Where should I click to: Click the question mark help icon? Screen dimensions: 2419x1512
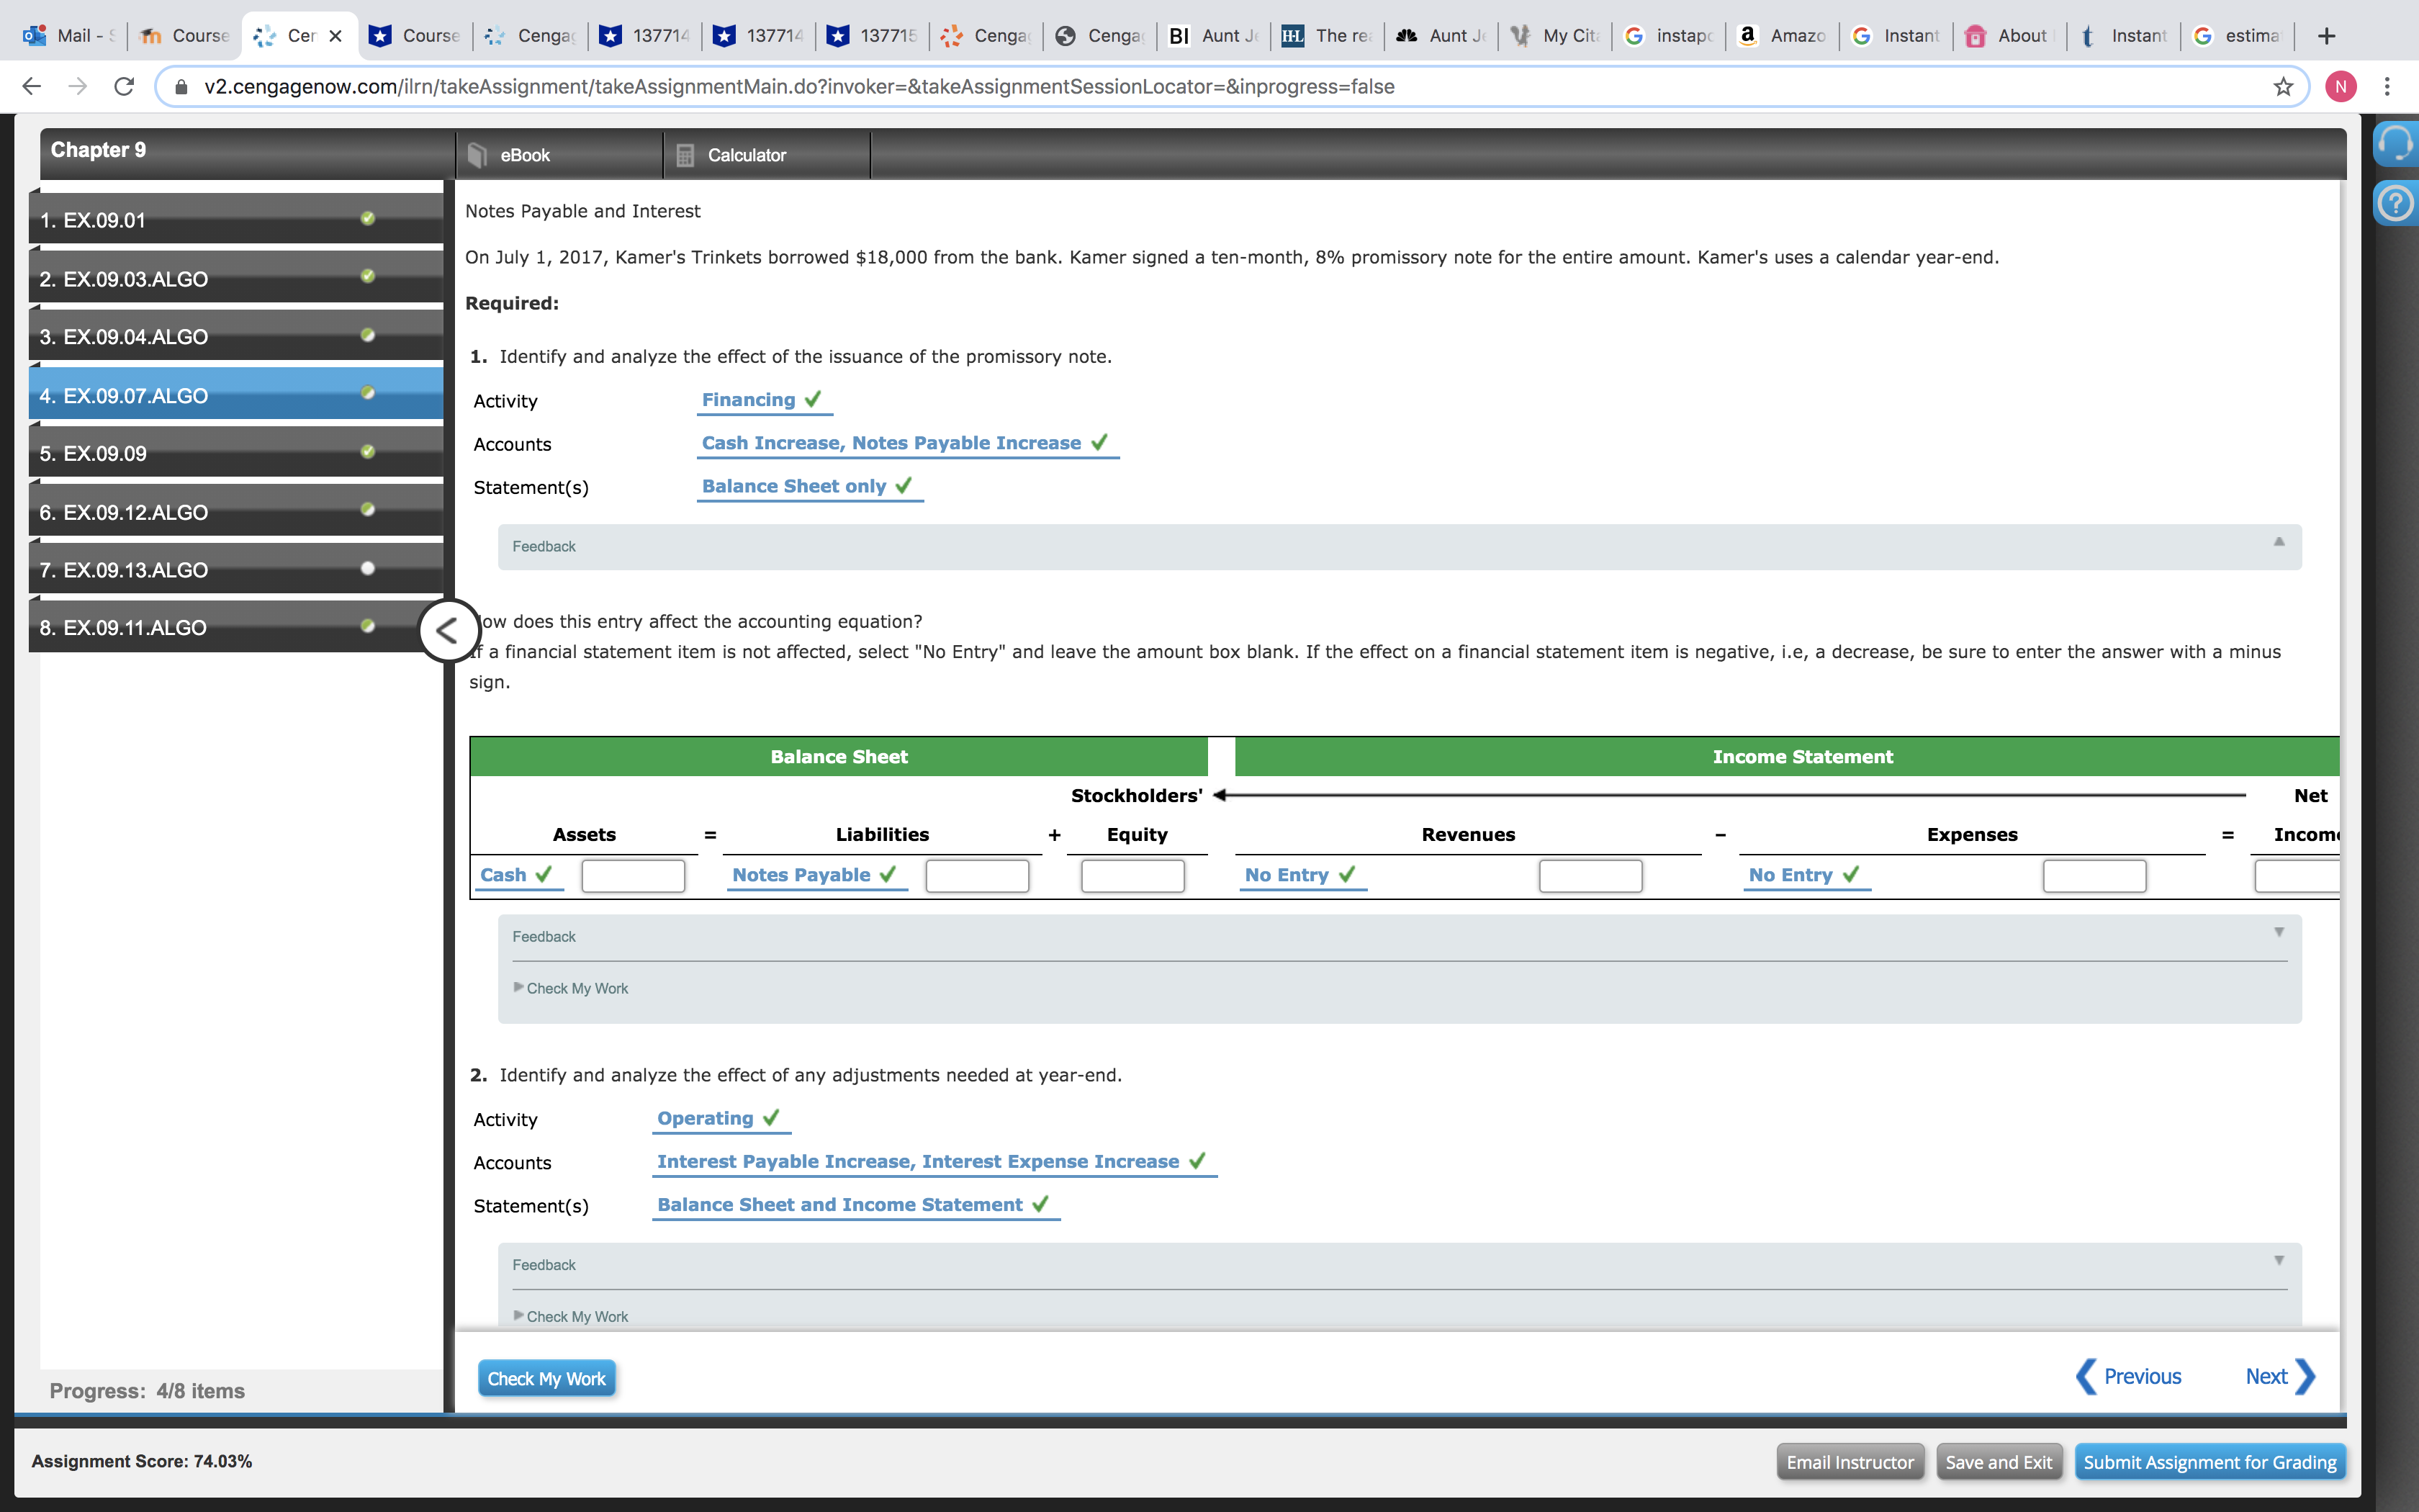pos(2395,204)
